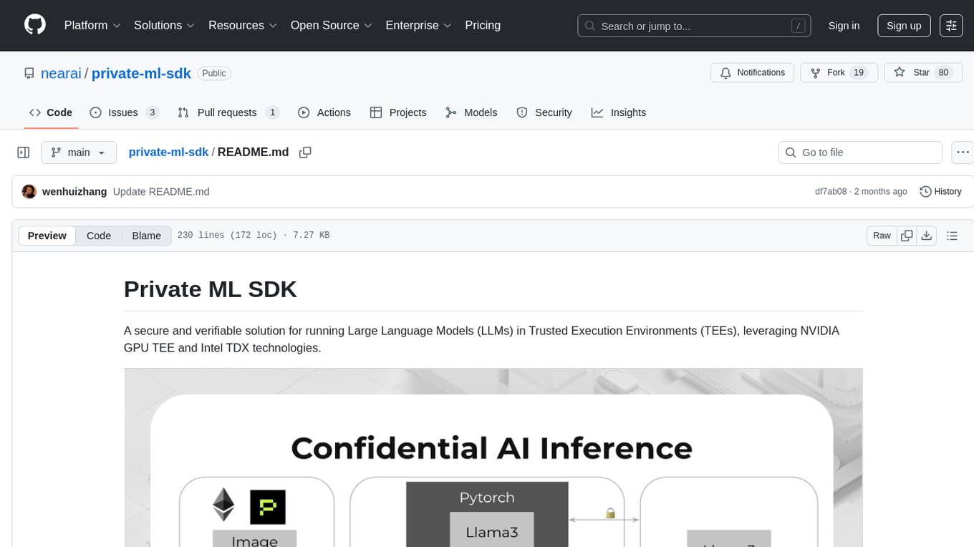Image resolution: width=974 pixels, height=547 pixels.
Task: Fork the repository
Action: tap(839, 72)
